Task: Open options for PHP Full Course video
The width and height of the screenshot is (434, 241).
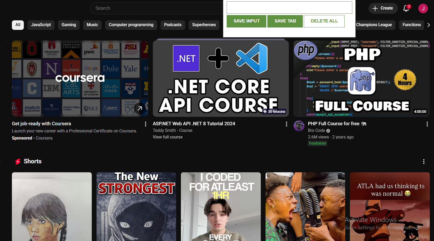Action: 427,124
